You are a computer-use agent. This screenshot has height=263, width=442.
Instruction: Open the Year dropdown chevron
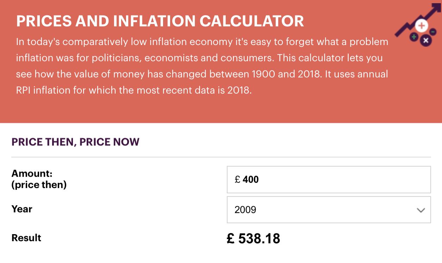point(421,210)
